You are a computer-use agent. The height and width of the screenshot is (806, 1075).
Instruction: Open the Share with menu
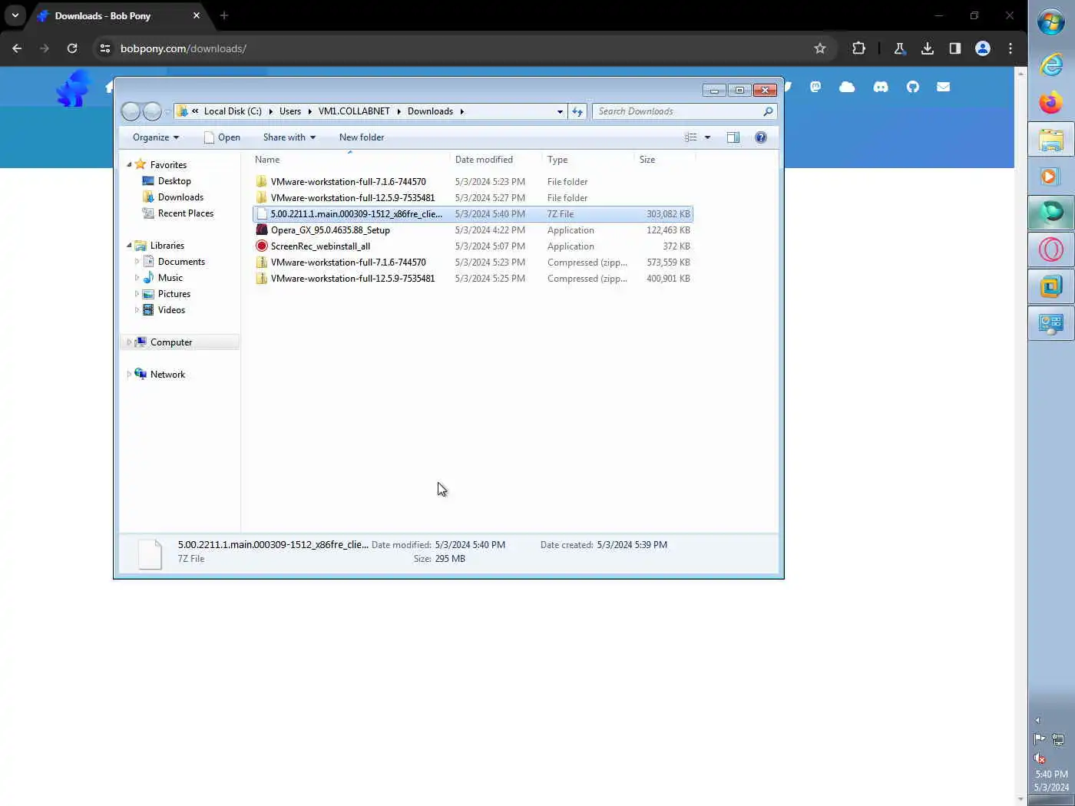coord(289,137)
